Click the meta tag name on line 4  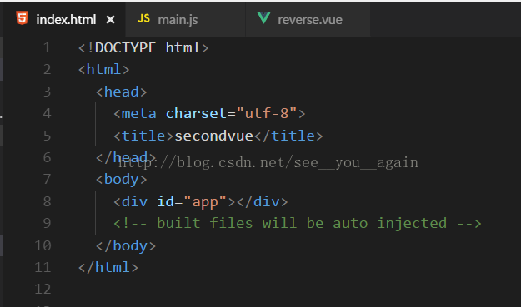138,114
